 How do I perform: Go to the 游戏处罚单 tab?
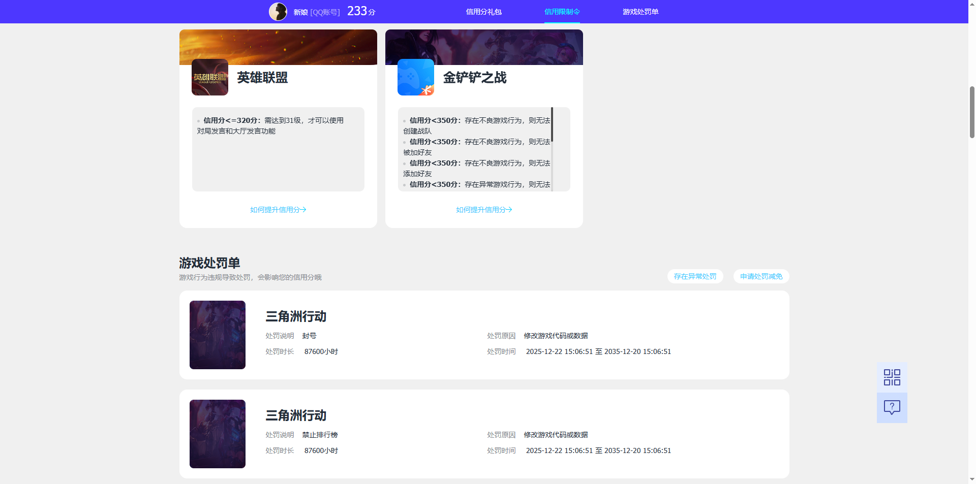[640, 12]
